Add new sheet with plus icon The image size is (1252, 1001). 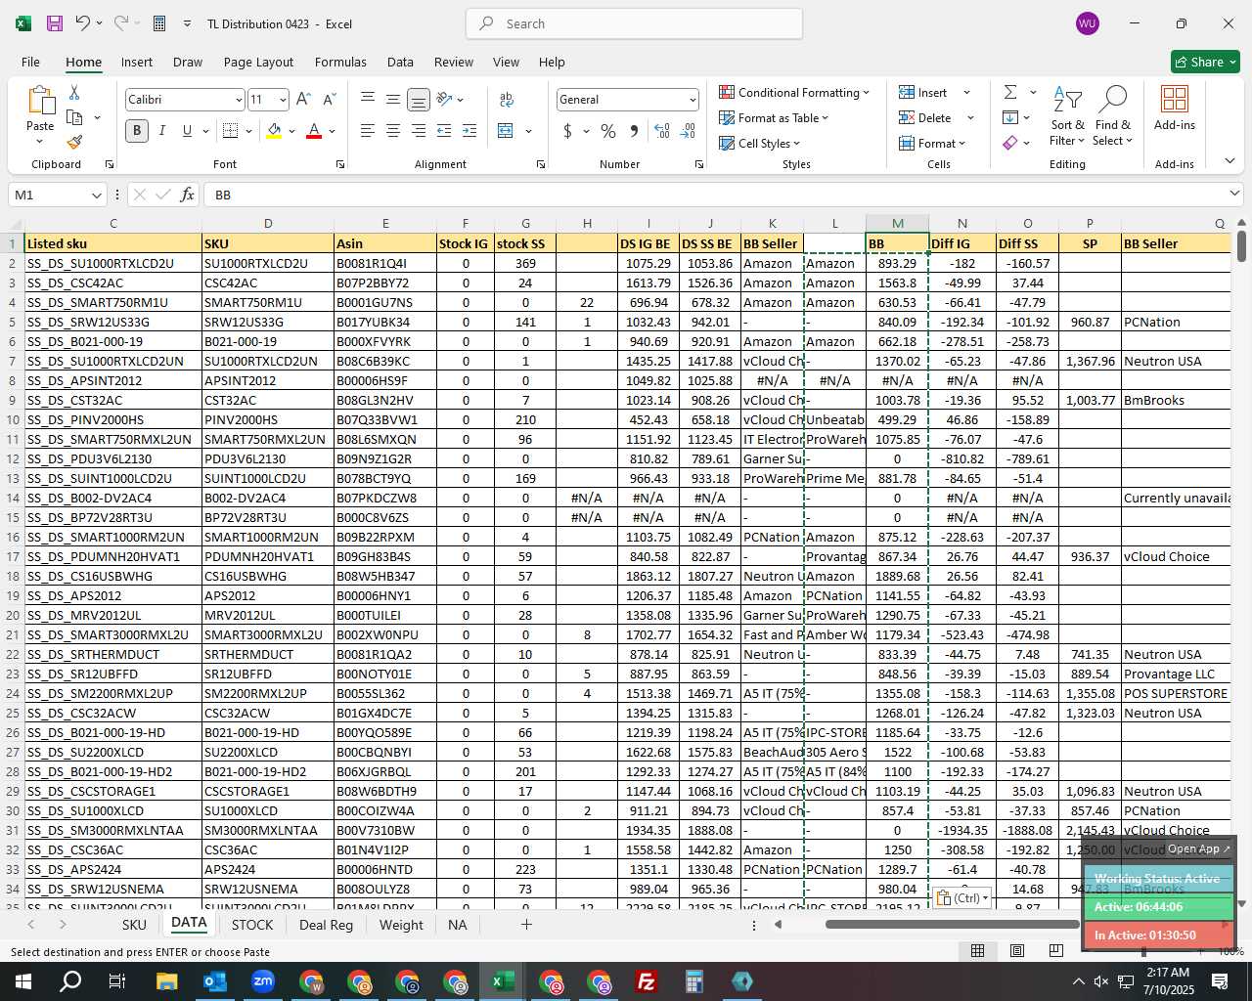526,924
